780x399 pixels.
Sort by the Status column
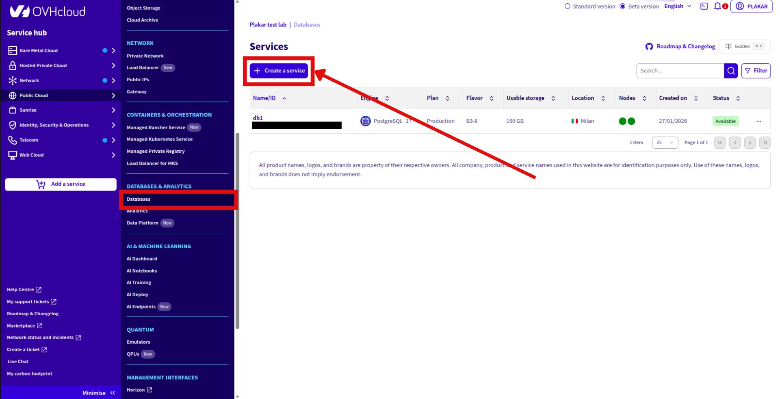tap(726, 98)
